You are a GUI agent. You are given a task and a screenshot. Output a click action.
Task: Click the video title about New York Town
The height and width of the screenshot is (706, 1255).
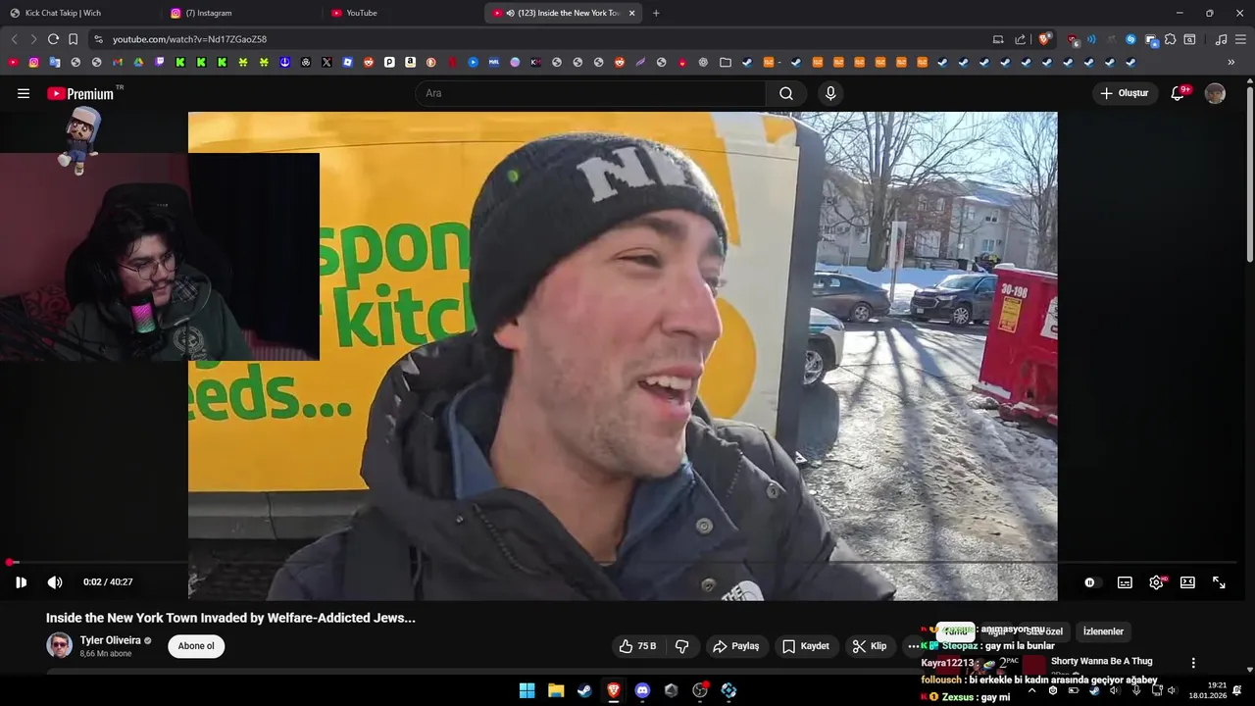(230, 618)
